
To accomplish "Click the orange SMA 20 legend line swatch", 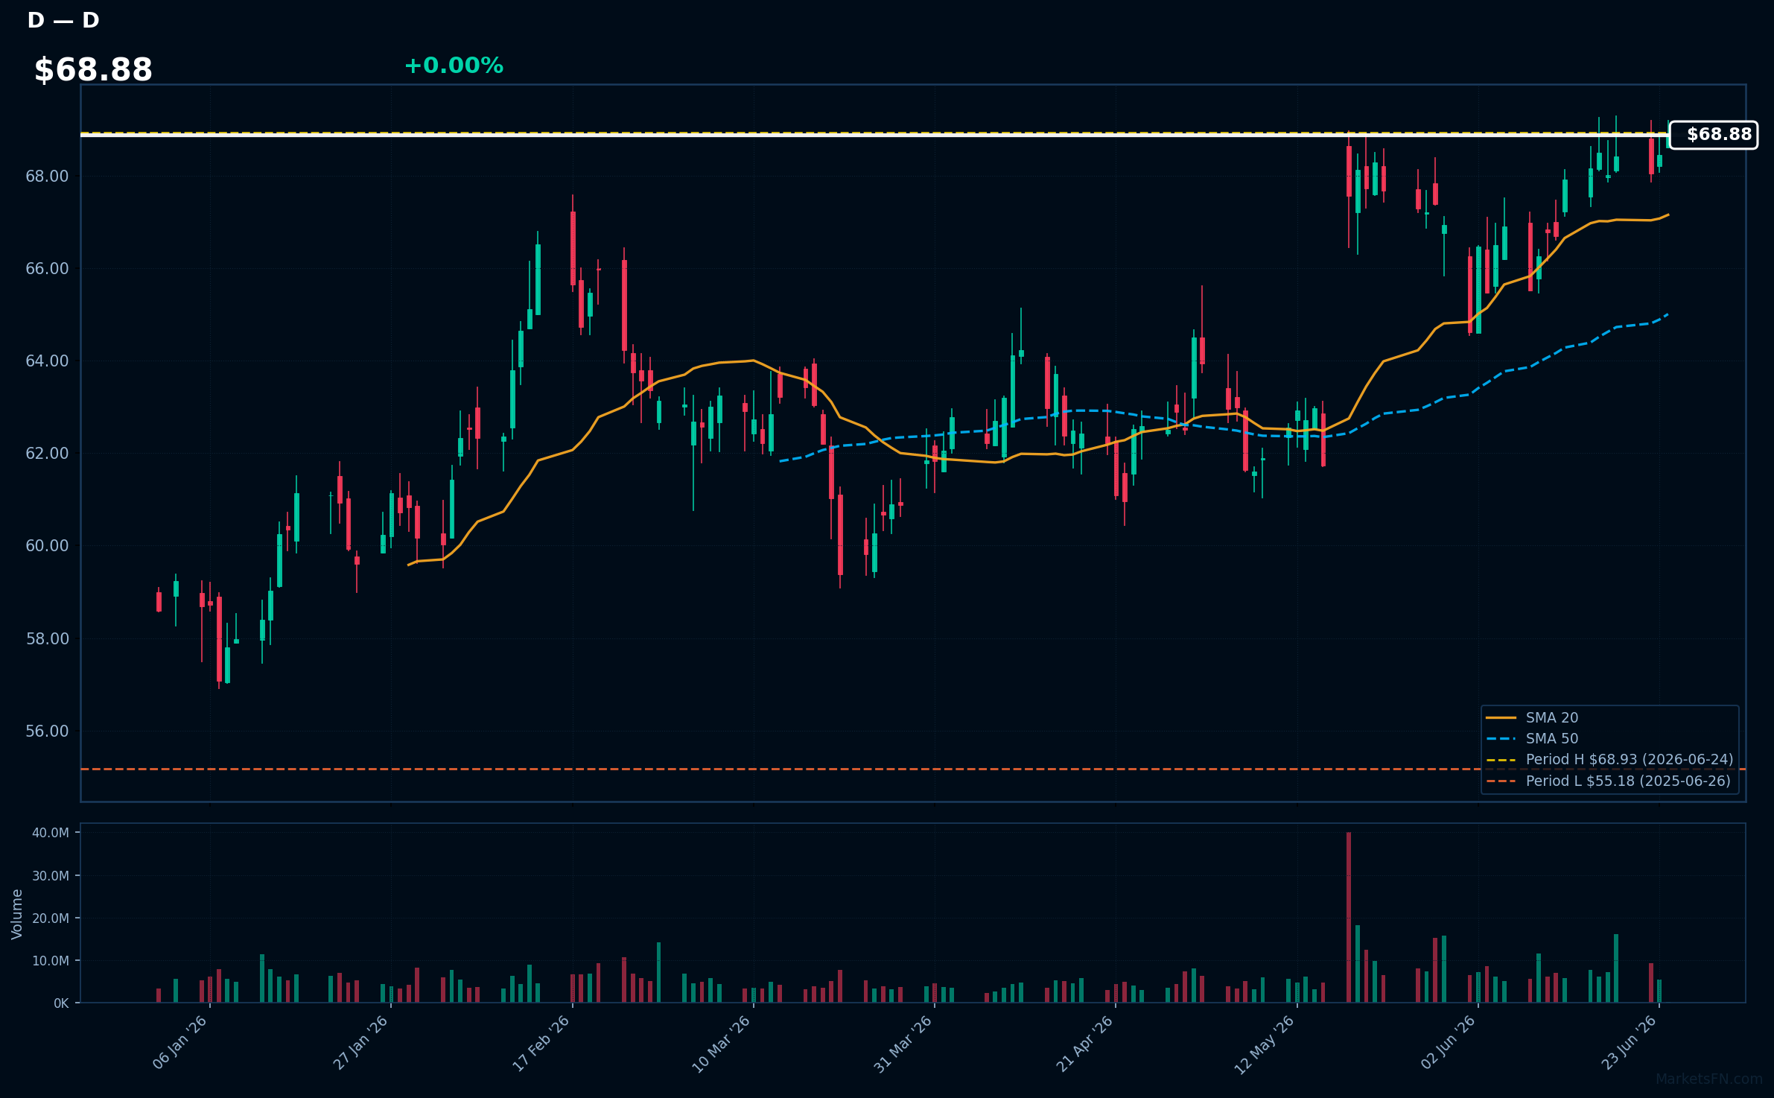I will tap(1501, 718).
